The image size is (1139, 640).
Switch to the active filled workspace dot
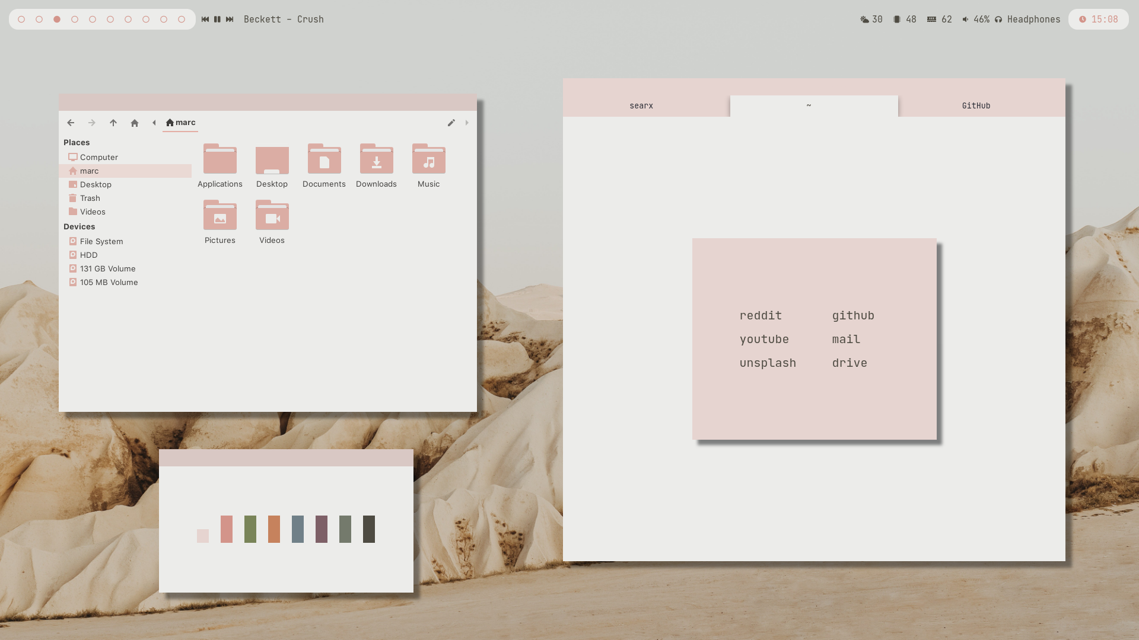[x=57, y=20]
